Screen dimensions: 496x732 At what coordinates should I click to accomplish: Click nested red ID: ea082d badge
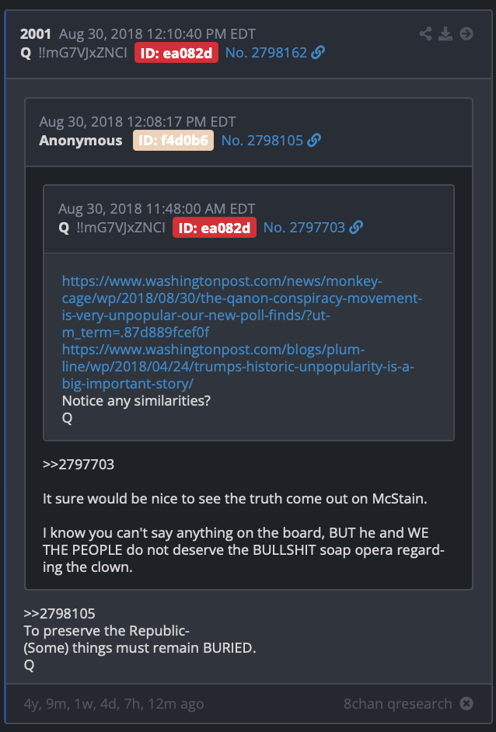click(215, 228)
